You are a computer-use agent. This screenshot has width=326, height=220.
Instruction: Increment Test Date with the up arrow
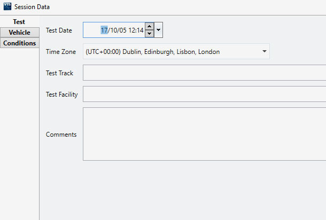coord(150,26)
